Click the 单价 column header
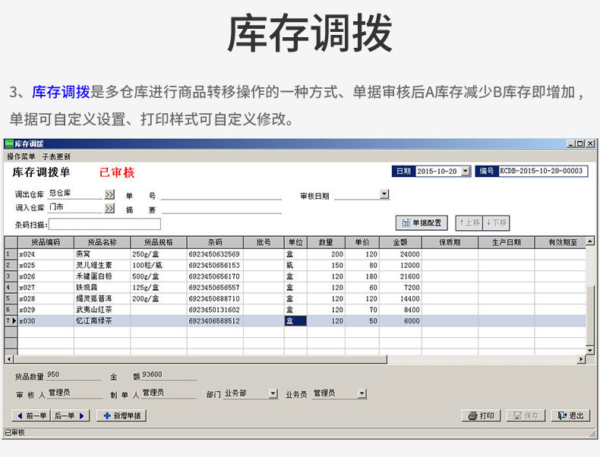Screen dimensions: 600x457 point(362,242)
